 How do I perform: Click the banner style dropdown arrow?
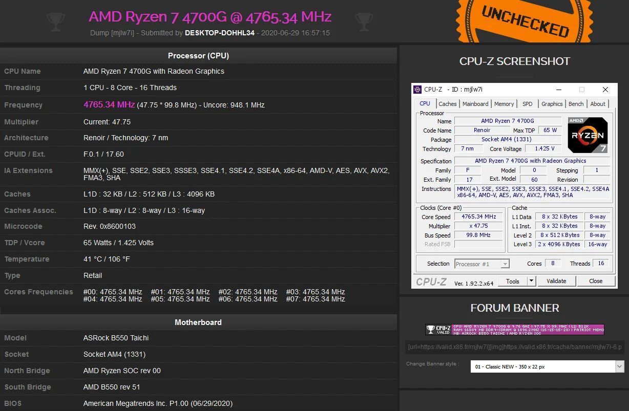(620, 366)
